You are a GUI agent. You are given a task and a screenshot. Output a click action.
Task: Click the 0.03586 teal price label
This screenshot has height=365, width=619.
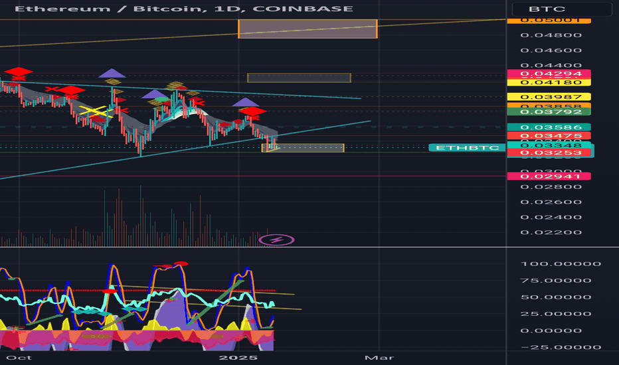(x=549, y=127)
